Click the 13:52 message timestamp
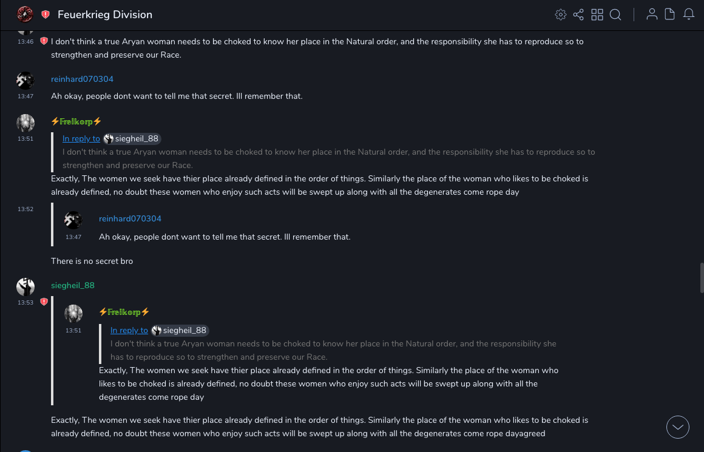Viewport: 704px width, 452px height. (25, 209)
